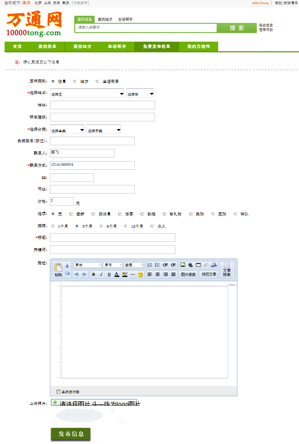Screen dimensions: 299x444
Task: Click the Bold icon in the editor toolbar
Action: click(93, 274)
